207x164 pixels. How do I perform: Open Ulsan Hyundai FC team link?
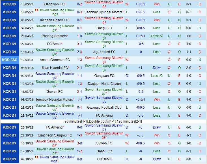coord(55,68)
